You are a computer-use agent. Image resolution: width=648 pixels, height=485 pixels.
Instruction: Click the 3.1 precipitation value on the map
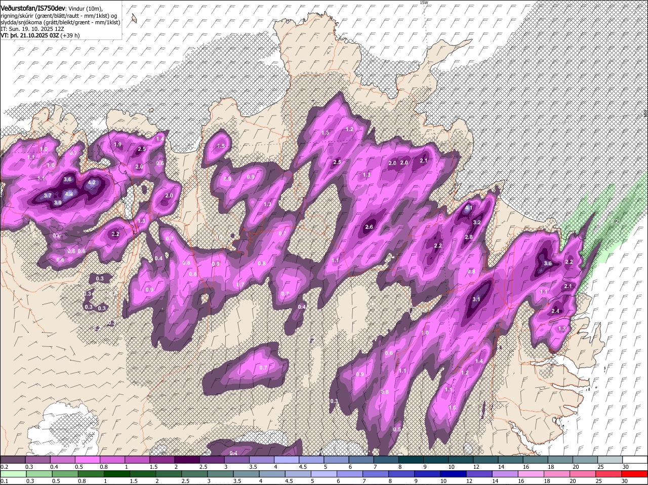pyautogui.click(x=476, y=299)
